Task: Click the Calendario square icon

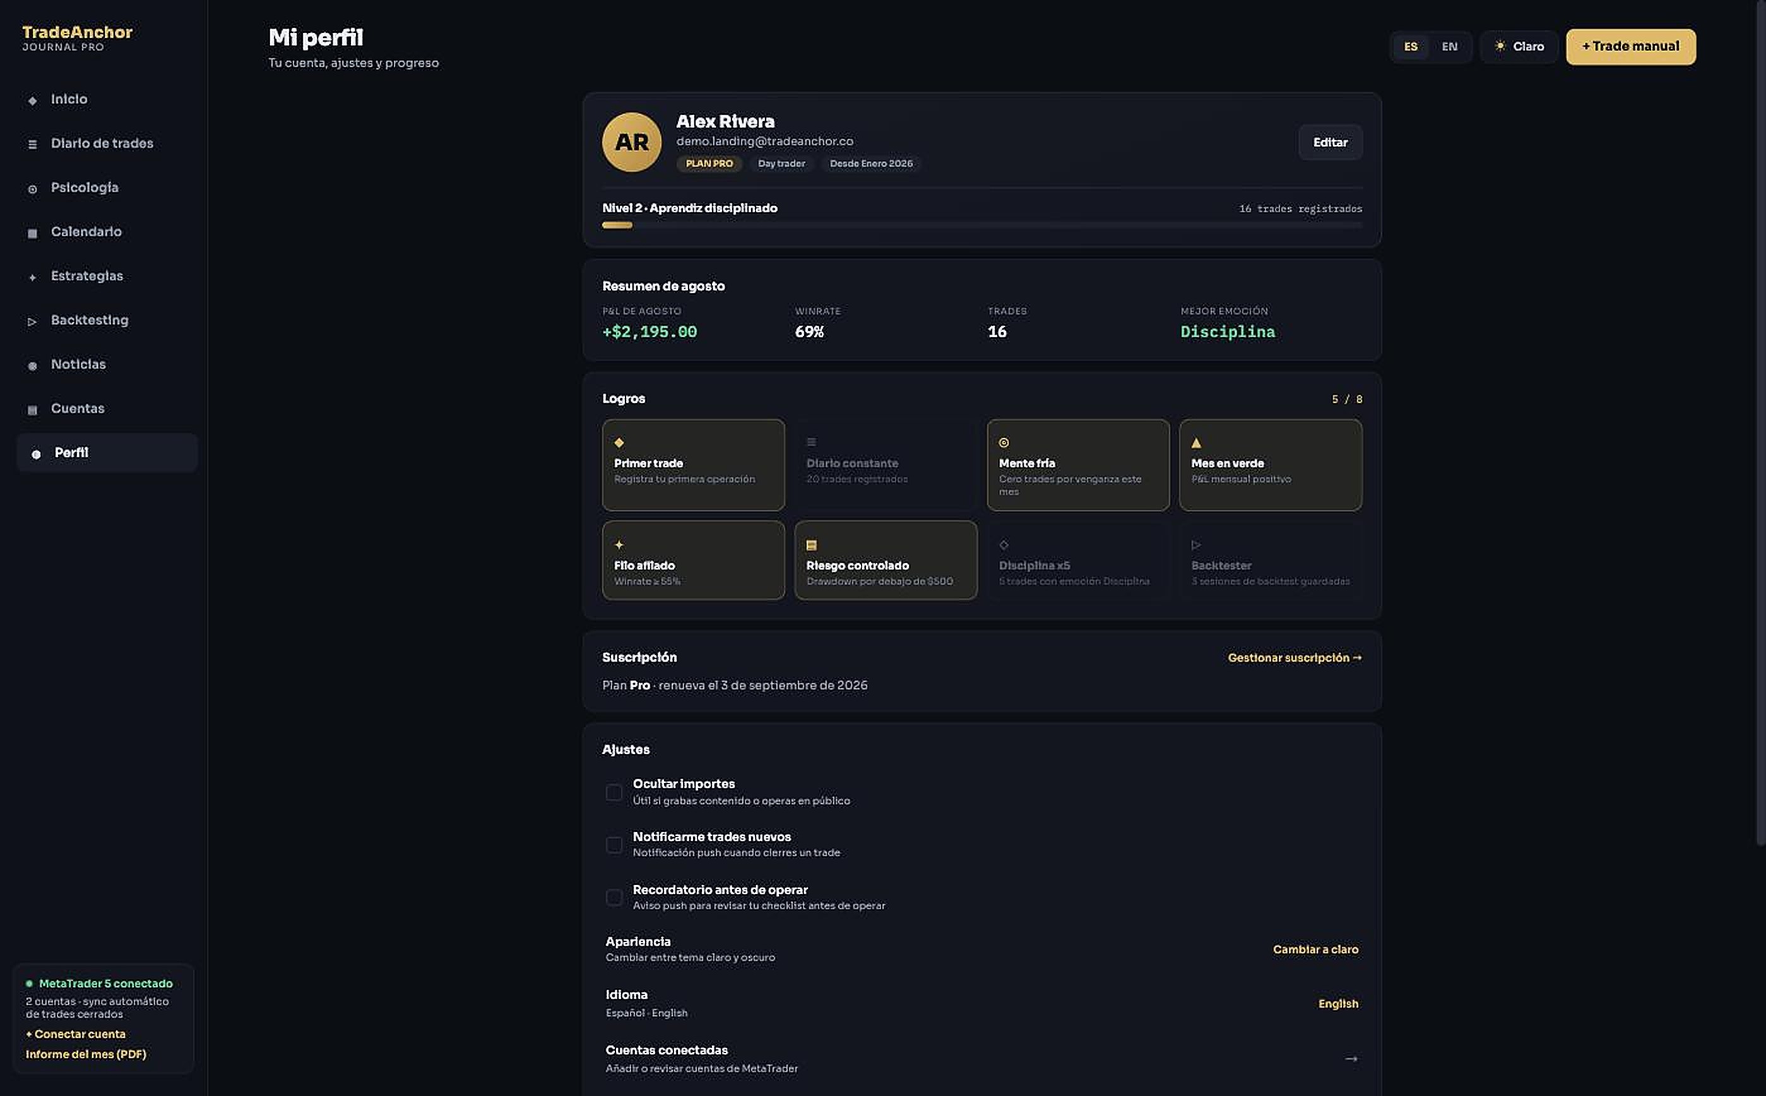Action: click(x=32, y=233)
